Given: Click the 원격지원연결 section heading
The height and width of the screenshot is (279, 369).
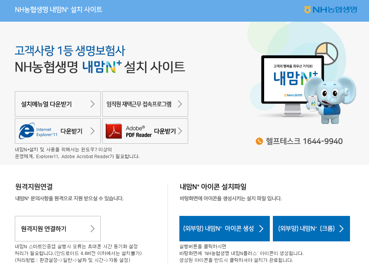Looking at the screenshot, I should pyautogui.click(x=34, y=187).
